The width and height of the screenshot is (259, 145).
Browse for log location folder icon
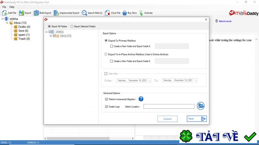coord(201,106)
